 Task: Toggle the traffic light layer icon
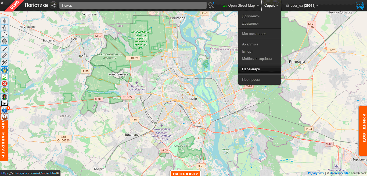pyautogui.click(x=5, y=97)
